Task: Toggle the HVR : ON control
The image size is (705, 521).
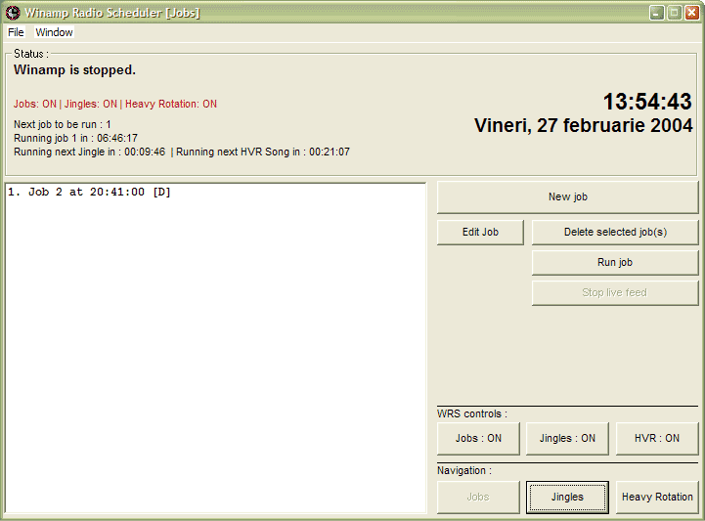Action: point(657,438)
